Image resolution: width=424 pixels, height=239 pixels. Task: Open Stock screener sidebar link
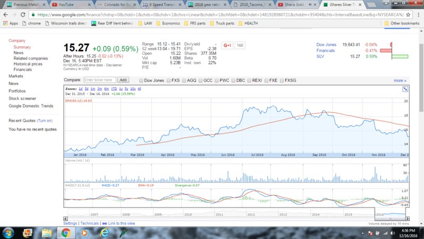[x=22, y=98]
